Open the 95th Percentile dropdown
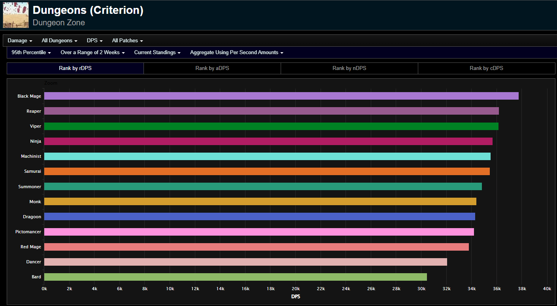The image size is (557, 306). [31, 53]
